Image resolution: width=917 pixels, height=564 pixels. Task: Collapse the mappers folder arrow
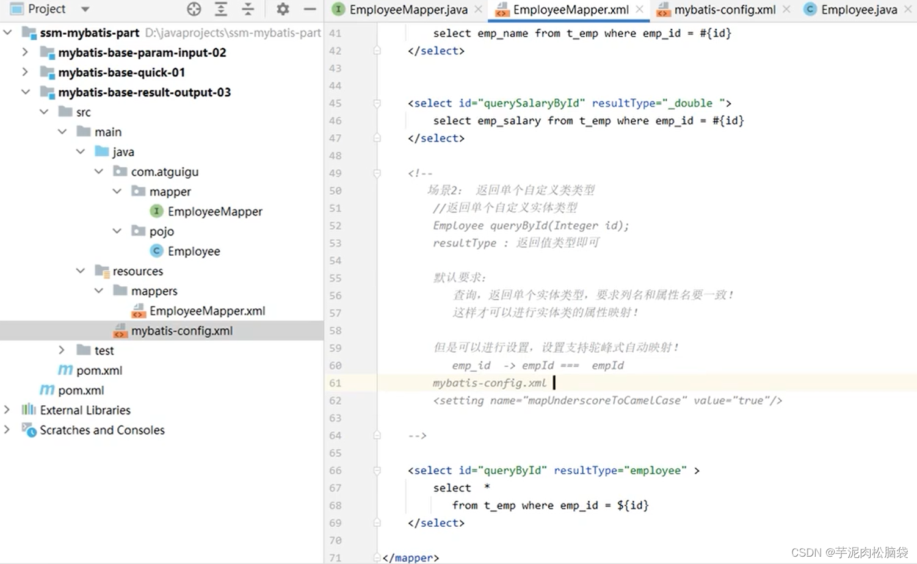point(99,291)
